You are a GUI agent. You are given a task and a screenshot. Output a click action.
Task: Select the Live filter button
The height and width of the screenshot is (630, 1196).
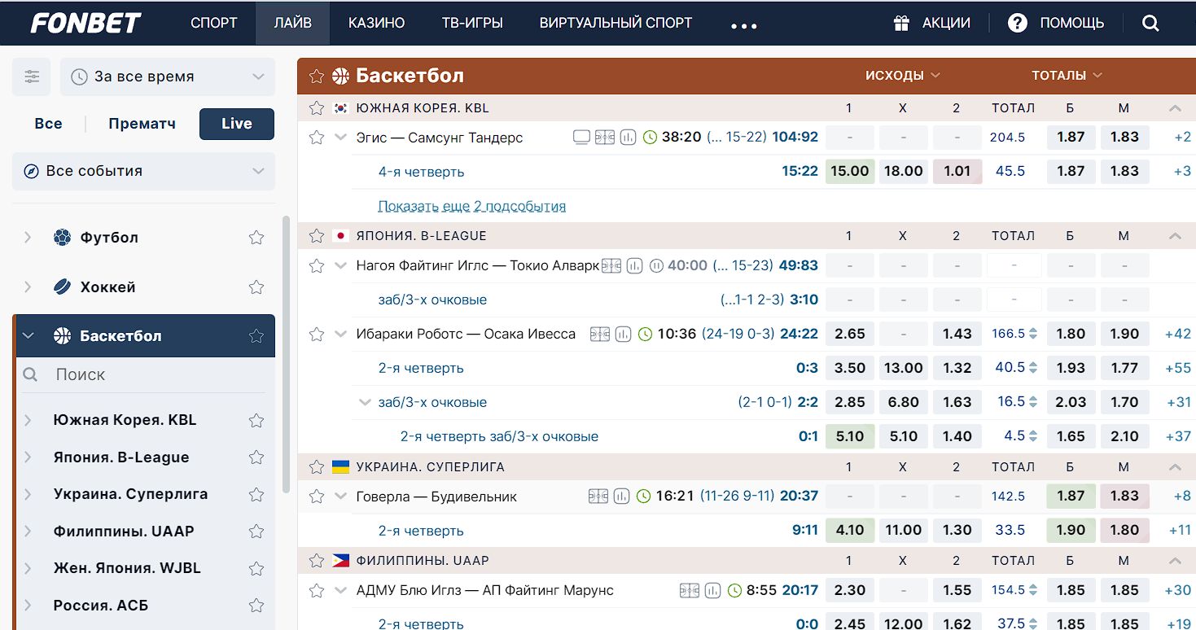[x=237, y=124]
